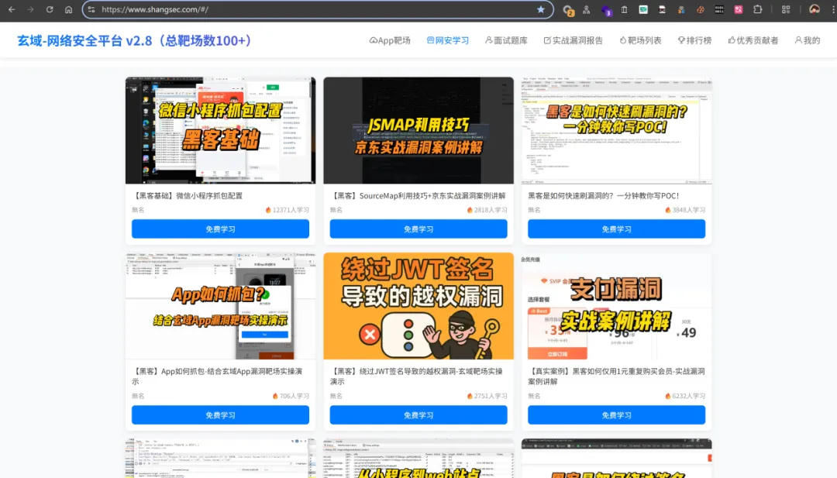Image resolution: width=837 pixels, height=478 pixels.
Task: Click title 【黑客】App如何抓包-结合玄域App漏洞靶场
Action: 217,376
